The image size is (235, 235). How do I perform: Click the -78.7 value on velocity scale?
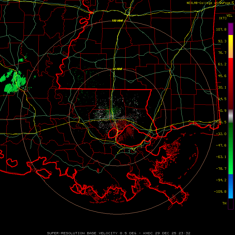[x=221, y=169]
